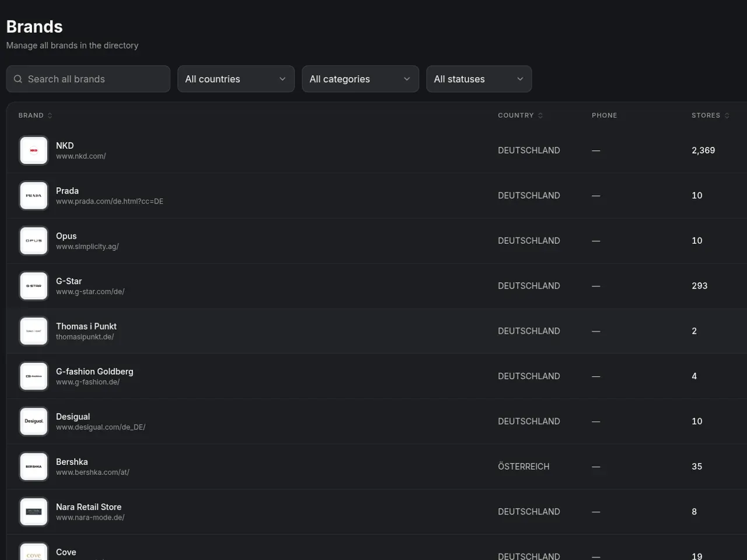The image size is (747, 560).
Task: Click the Thomas i Punkt logo
Action: pos(34,331)
